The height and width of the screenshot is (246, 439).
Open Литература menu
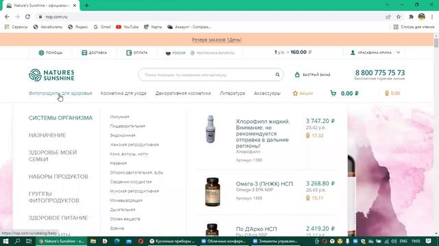click(233, 93)
